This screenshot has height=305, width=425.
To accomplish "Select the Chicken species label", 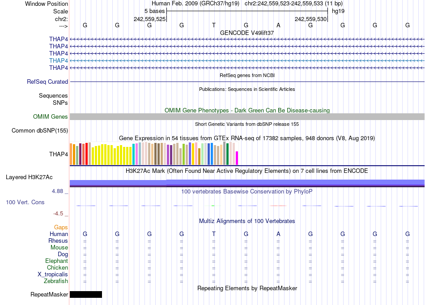I will tap(57, 267).
